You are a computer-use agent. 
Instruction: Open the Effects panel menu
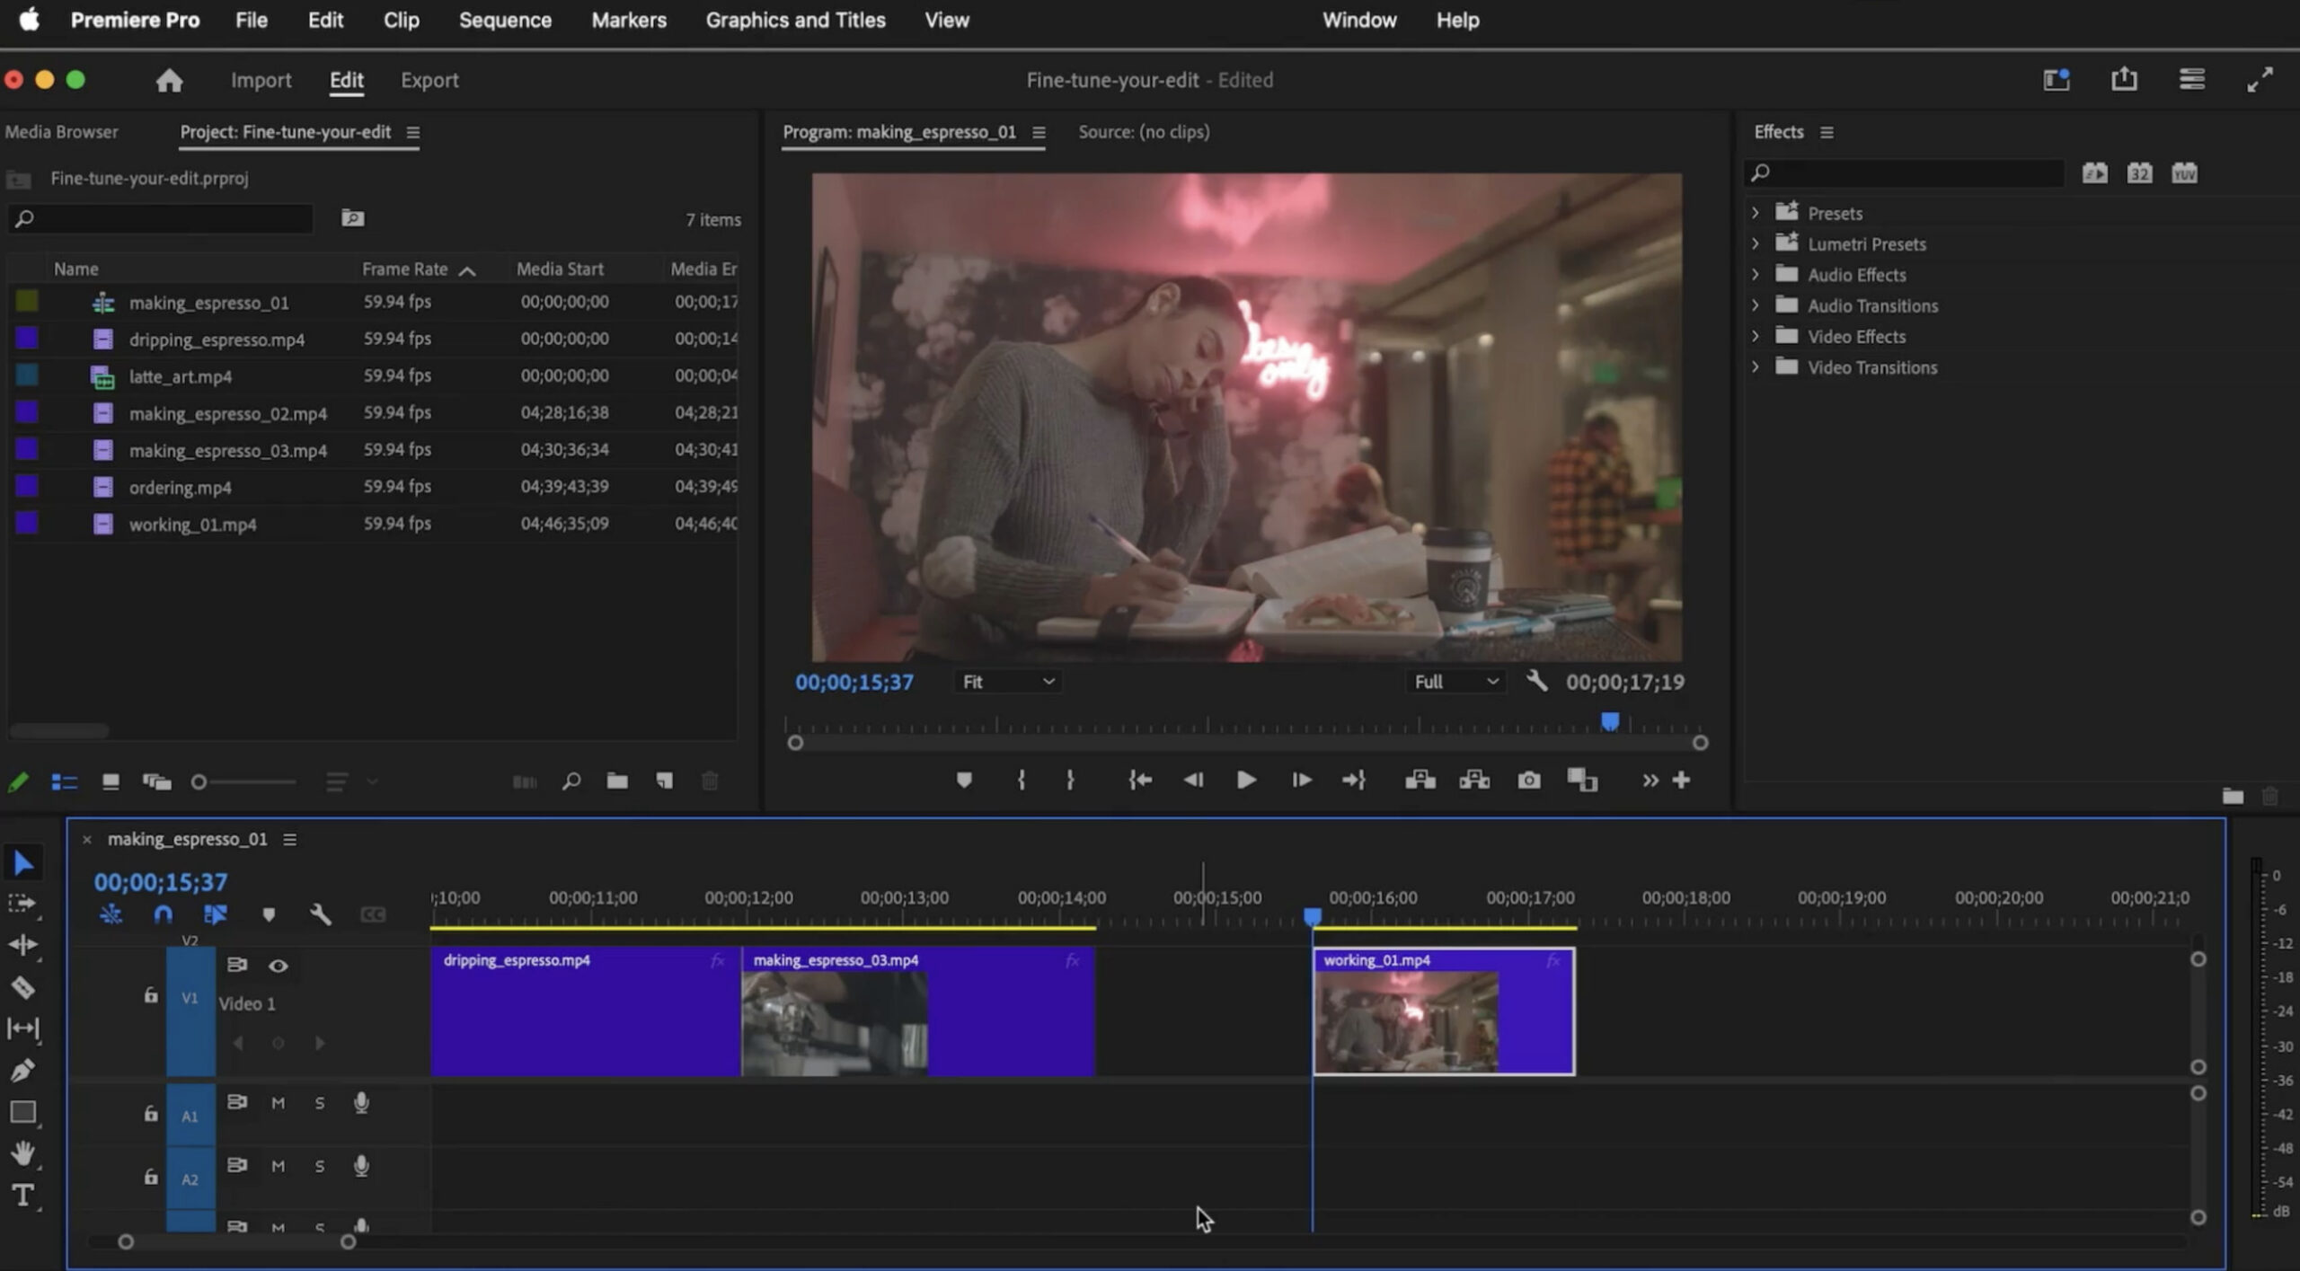pos(1827,132)
